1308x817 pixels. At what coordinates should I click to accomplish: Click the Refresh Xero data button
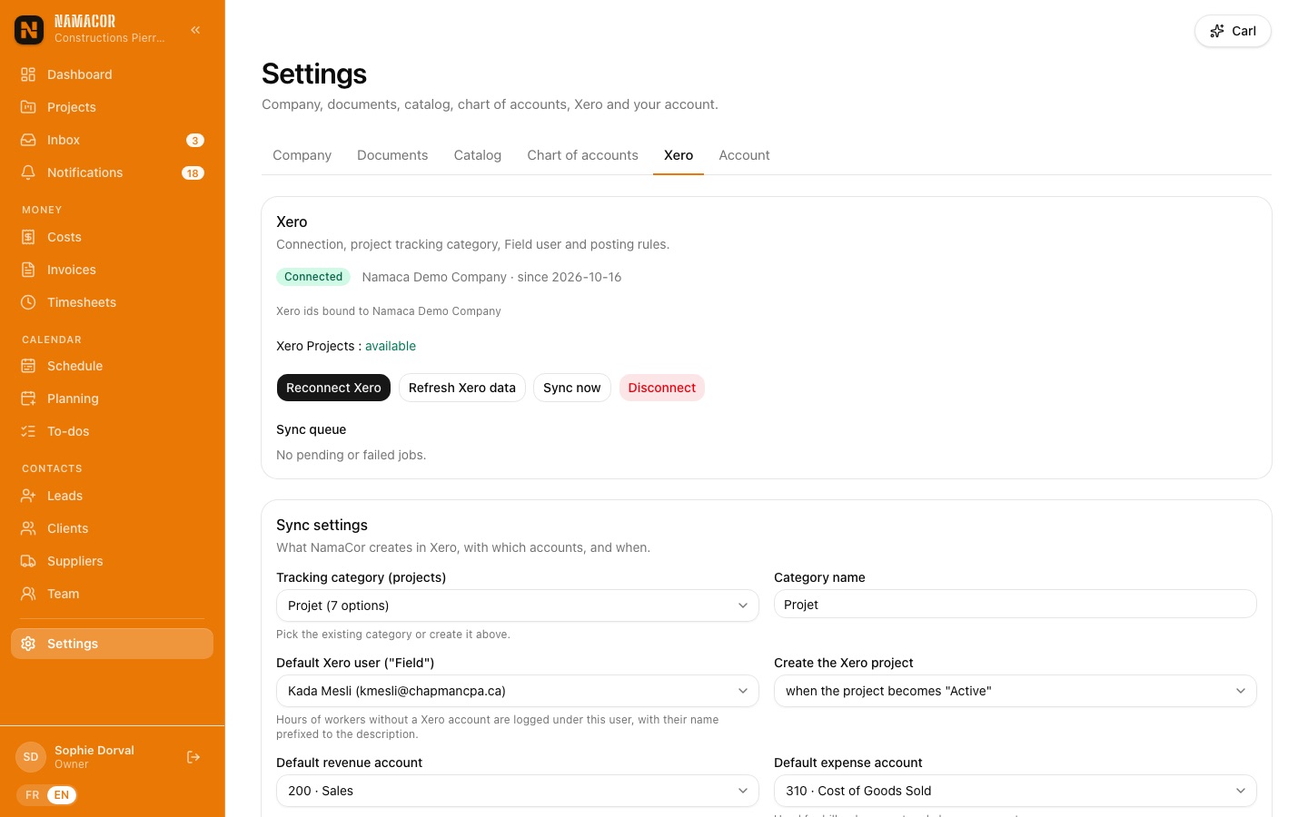[x=462, y=388]
